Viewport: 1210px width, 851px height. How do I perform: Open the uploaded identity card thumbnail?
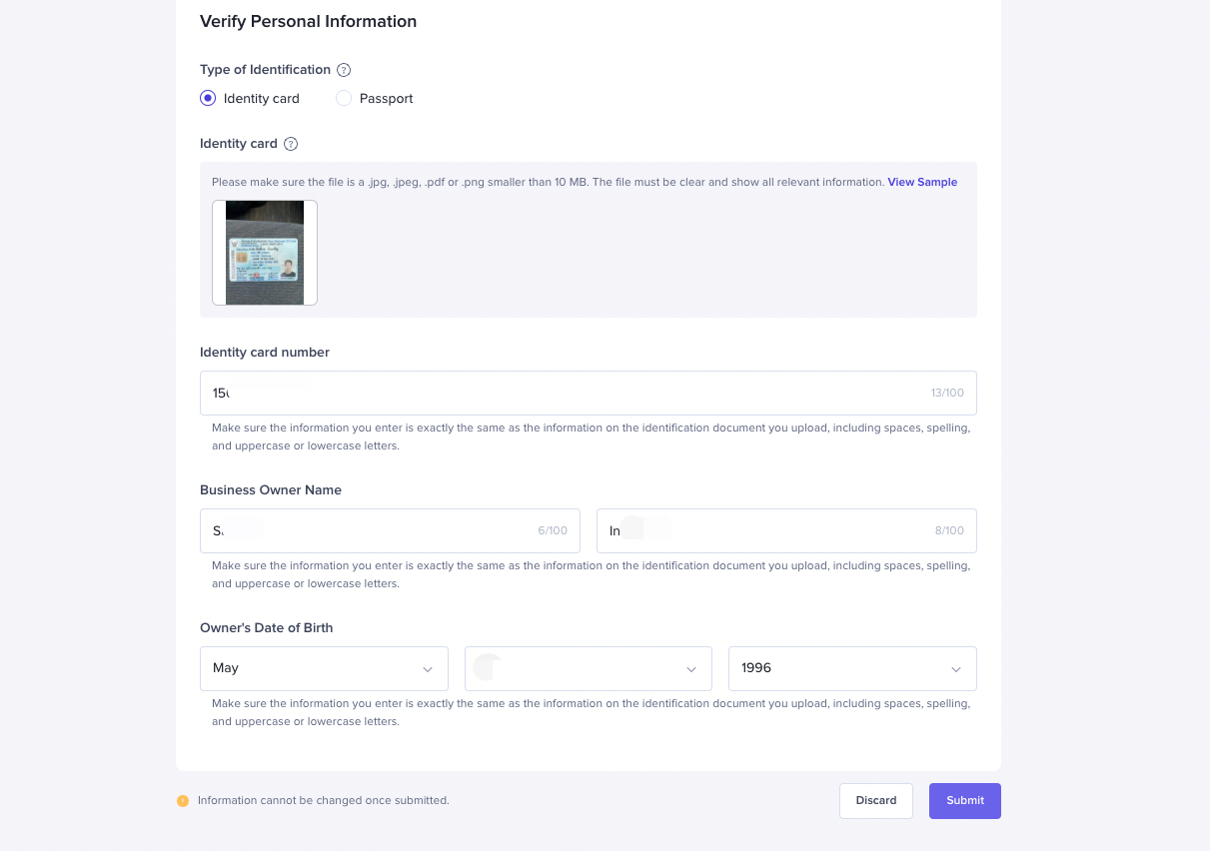(265, 253)
